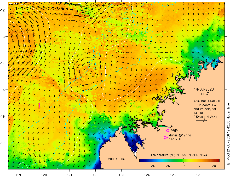
Task: Click the longitude label 124
Action: coord(147,175)
